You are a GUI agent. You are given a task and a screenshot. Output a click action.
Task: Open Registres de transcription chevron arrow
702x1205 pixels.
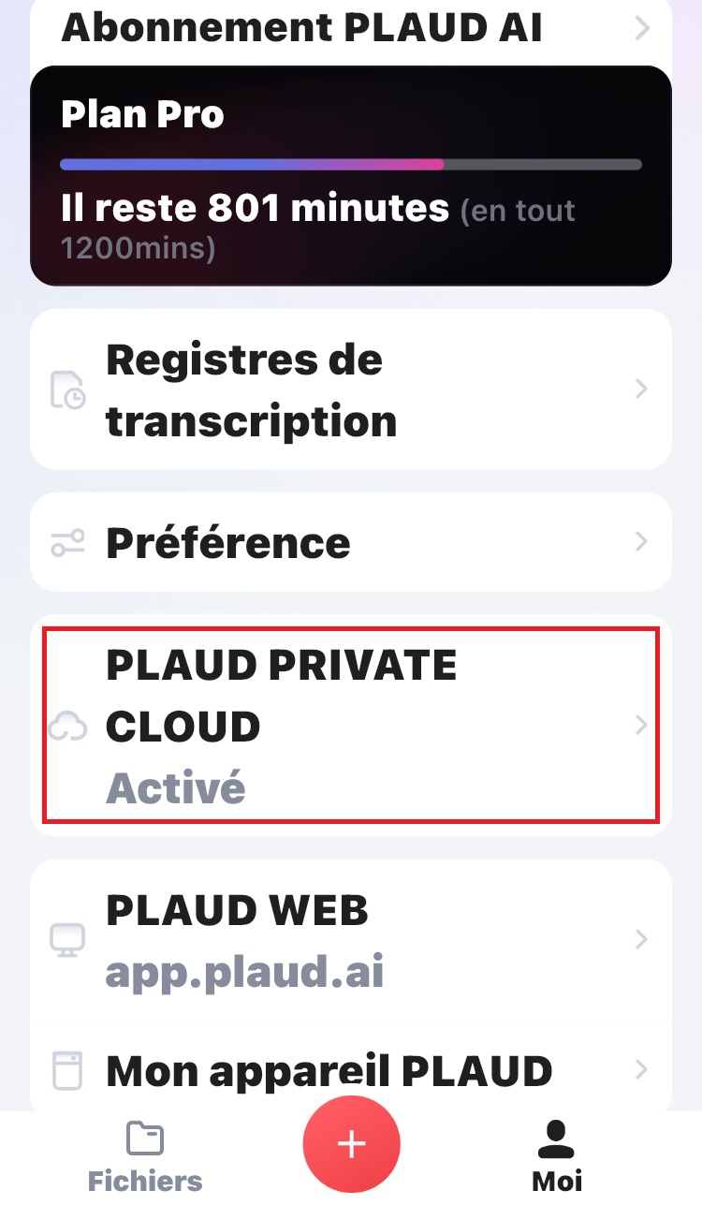(641, 389)
